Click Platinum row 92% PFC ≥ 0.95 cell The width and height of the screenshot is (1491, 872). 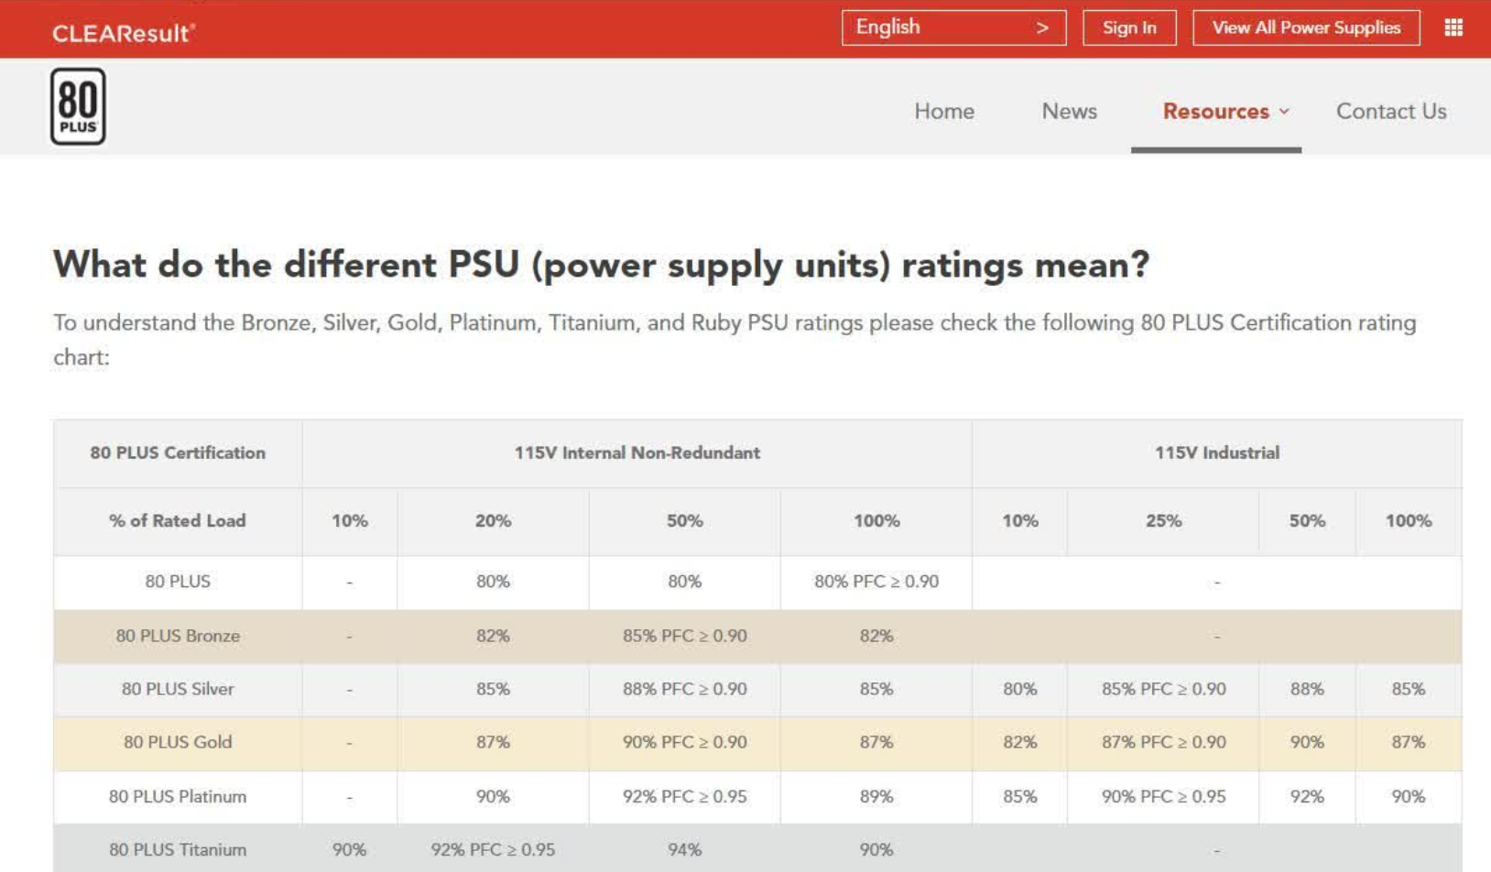(685, 796)
